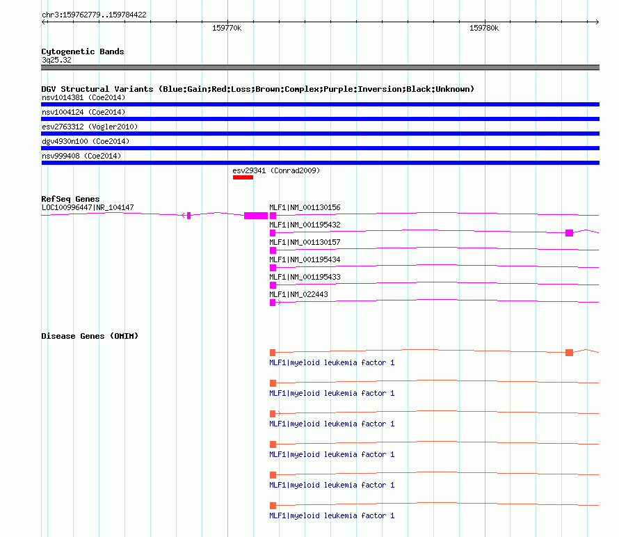Select the large magenta exon of LOC100996447
The width and height of the screenshot is (619, 537).
click(x=256, y=216)
